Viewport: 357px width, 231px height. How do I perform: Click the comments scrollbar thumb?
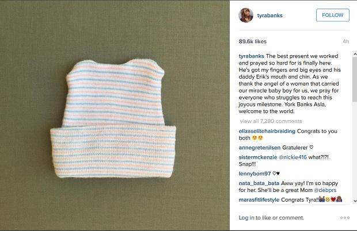355,79
